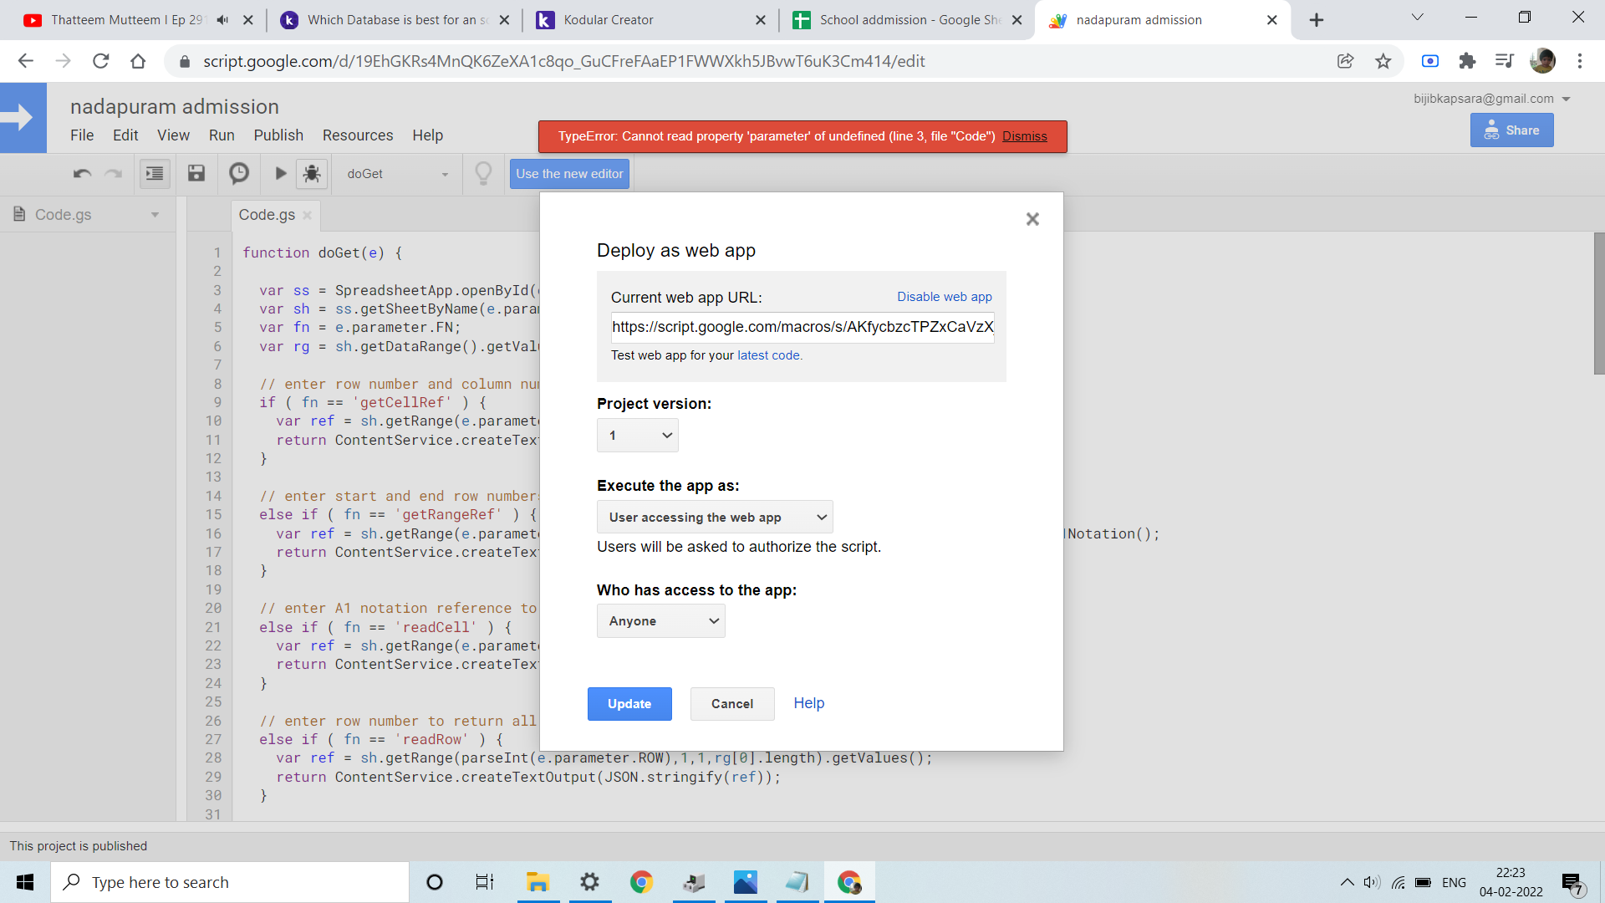Click the Disable web app link

click(x=944, y=297)
